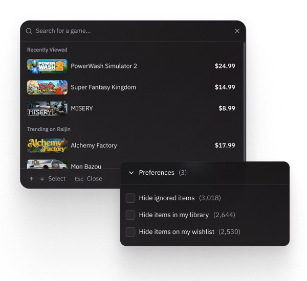Collapse the Preferences section chevron
The image size is (307, 281).
131,173
